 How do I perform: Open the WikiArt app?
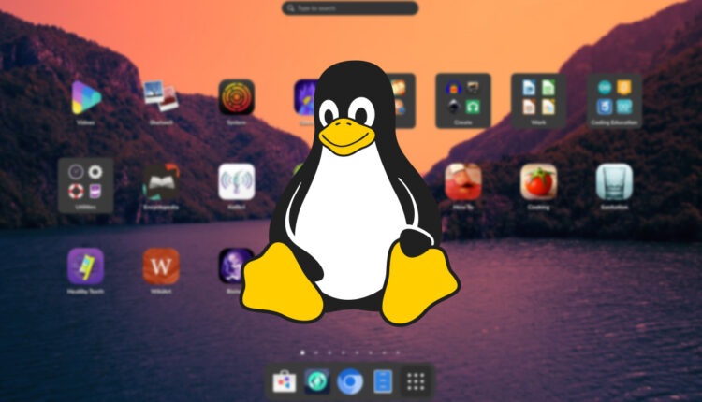[161, 266]
